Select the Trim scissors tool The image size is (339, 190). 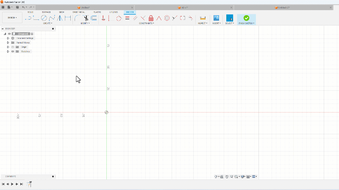tap(86, 18)
